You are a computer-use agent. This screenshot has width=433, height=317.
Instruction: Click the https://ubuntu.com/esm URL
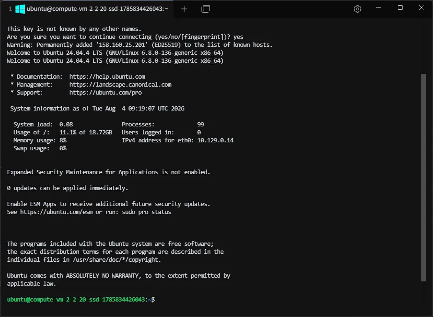56,212
